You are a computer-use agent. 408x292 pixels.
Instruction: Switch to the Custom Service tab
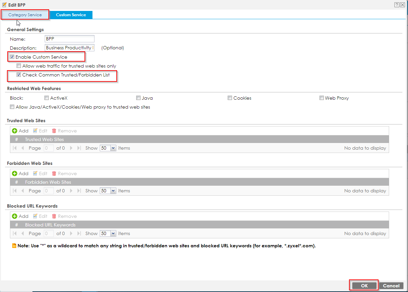(x=71, y=15)
